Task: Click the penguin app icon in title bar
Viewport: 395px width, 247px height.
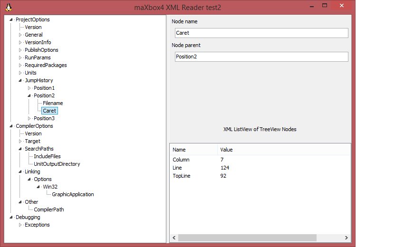Action: click(9, 7)
